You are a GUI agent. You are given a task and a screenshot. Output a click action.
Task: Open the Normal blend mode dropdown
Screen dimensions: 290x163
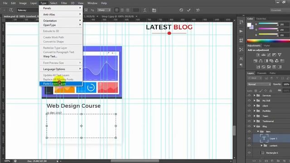tap(259, 84)
